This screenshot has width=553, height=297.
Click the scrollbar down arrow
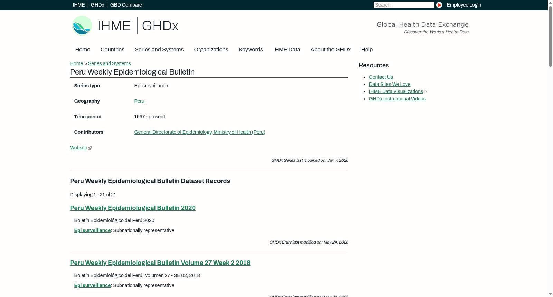coord(550,294)
